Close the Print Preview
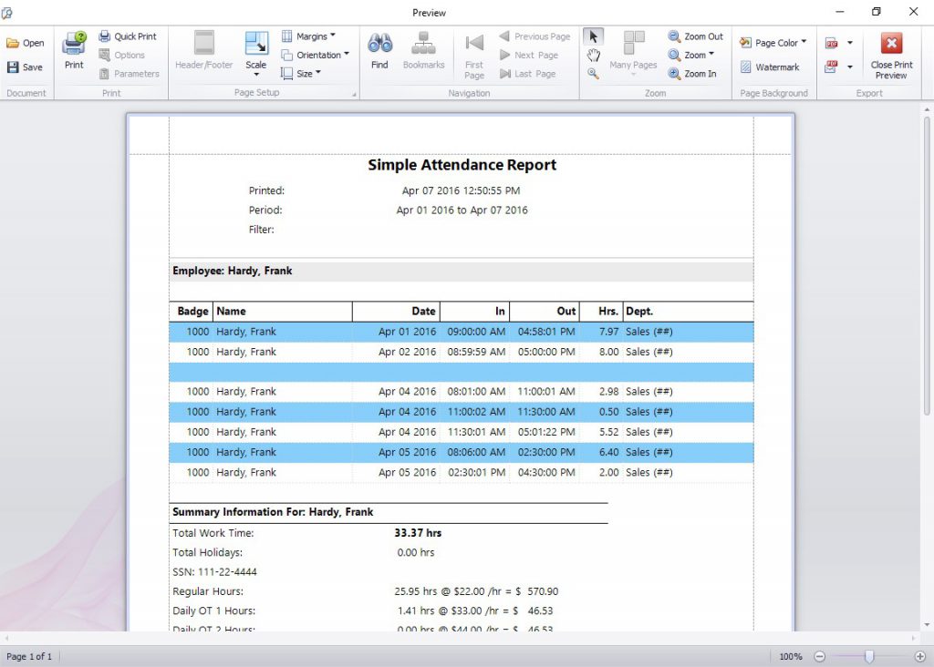The image size is (934, 667). [x=891, y=53]
